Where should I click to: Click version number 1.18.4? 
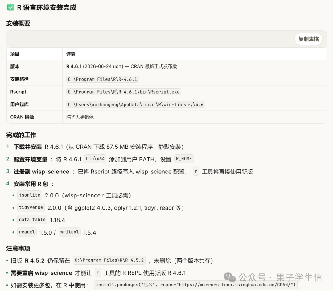[58, 220]
